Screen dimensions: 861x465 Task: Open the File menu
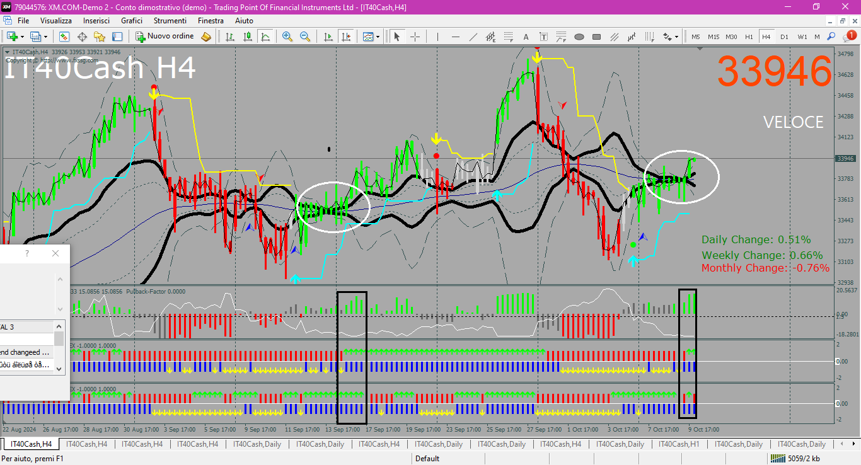(23, 21)
